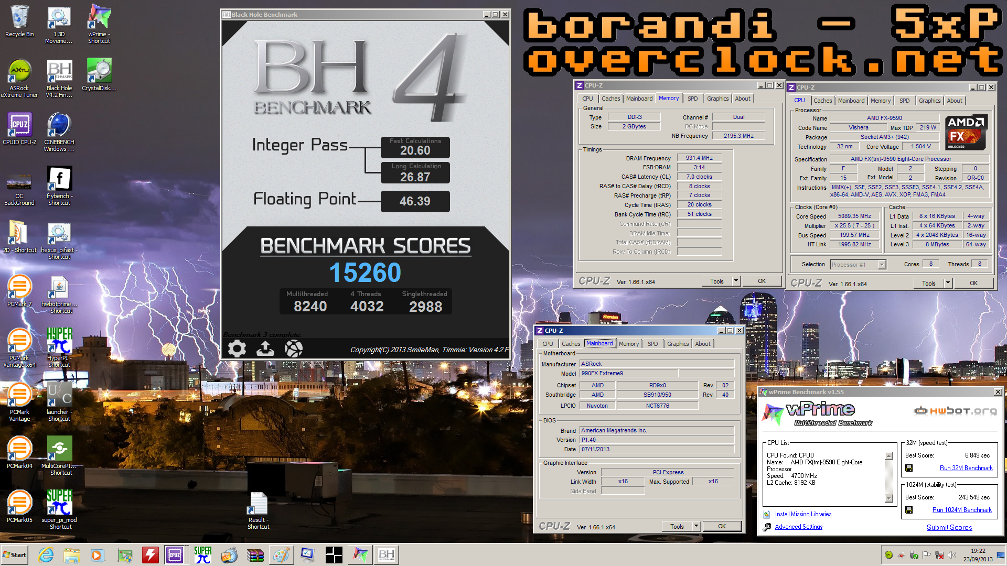
Task: Click Tools button in CPU CPU-Z window
Action: pos(928,283)
